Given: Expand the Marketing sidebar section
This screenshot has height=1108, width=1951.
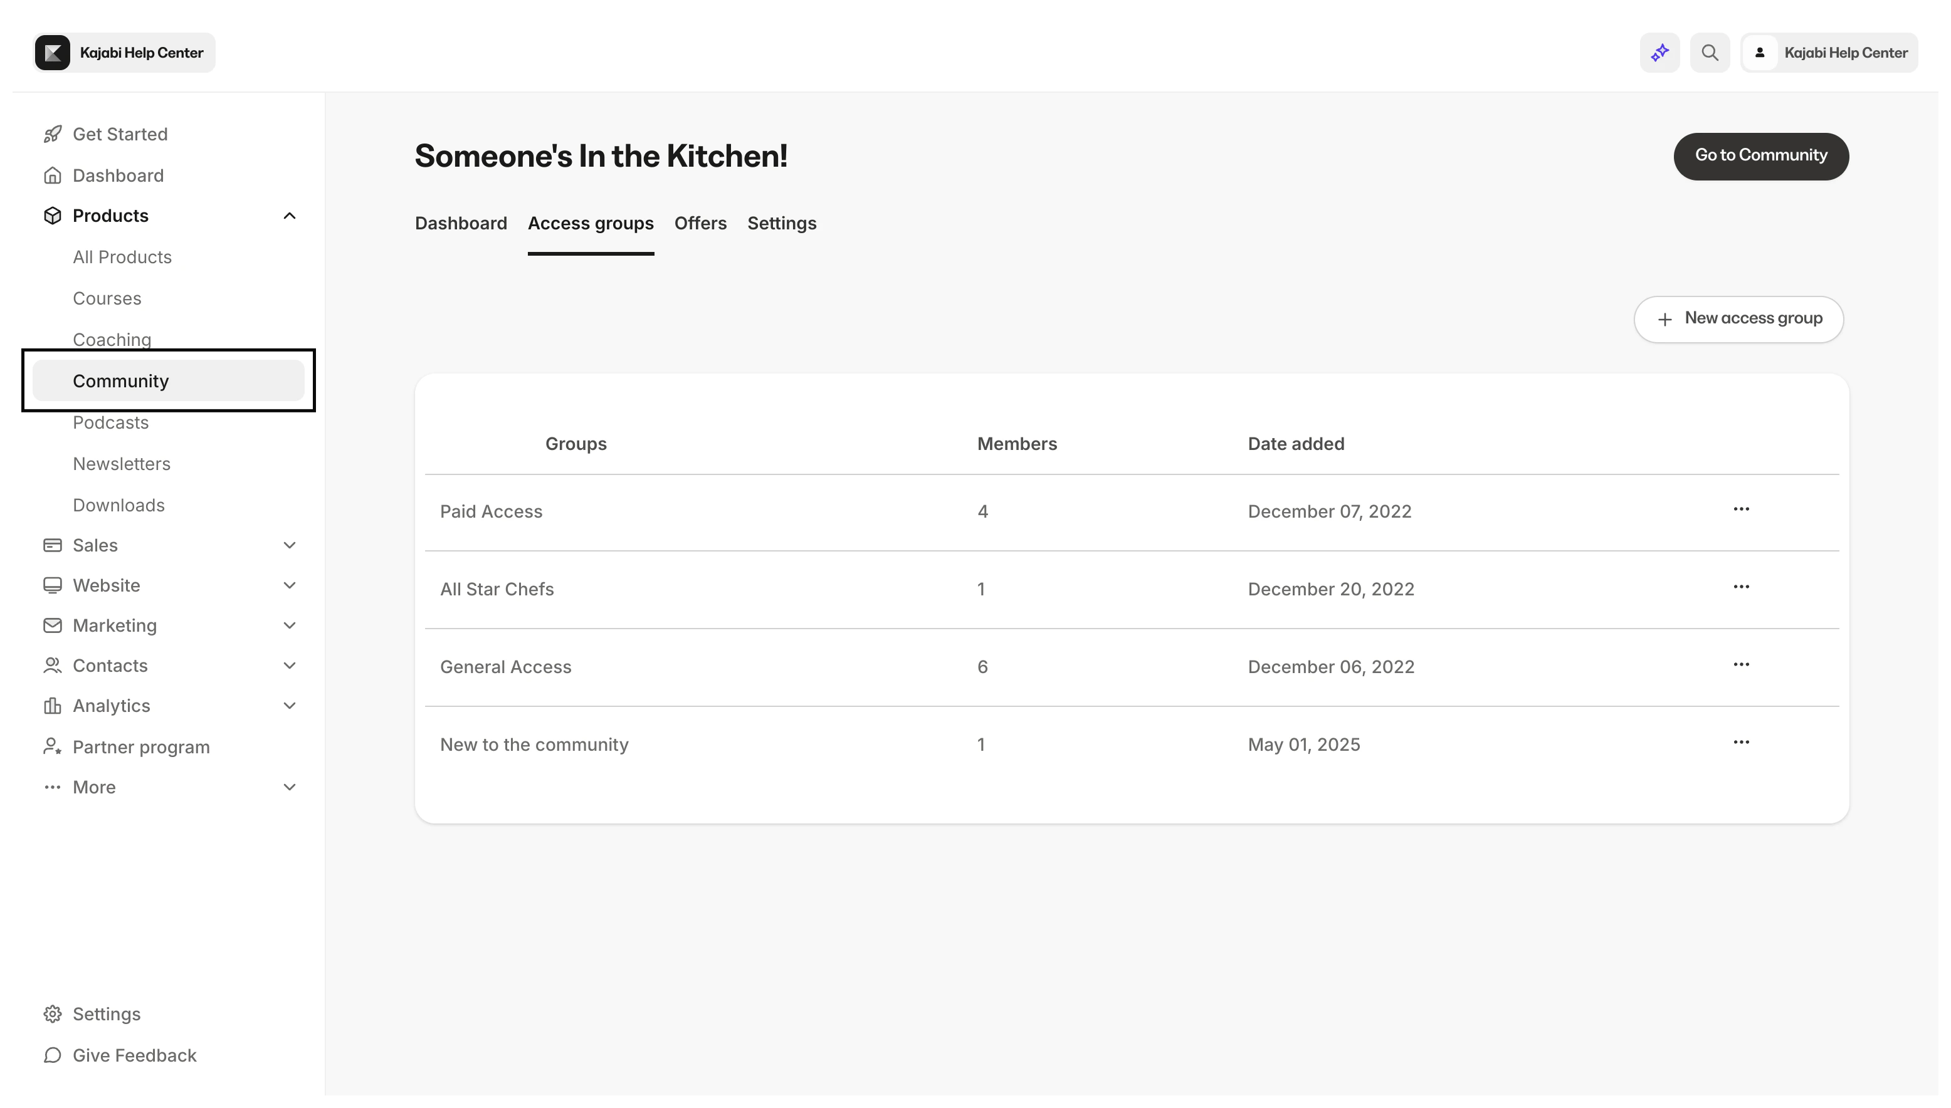Looking at the screenshot, I should coord(289,625).
